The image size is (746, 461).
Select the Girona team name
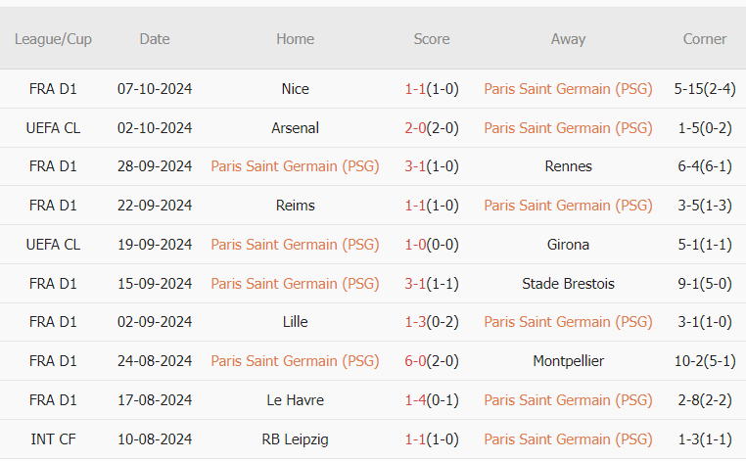tap(568, 245)
